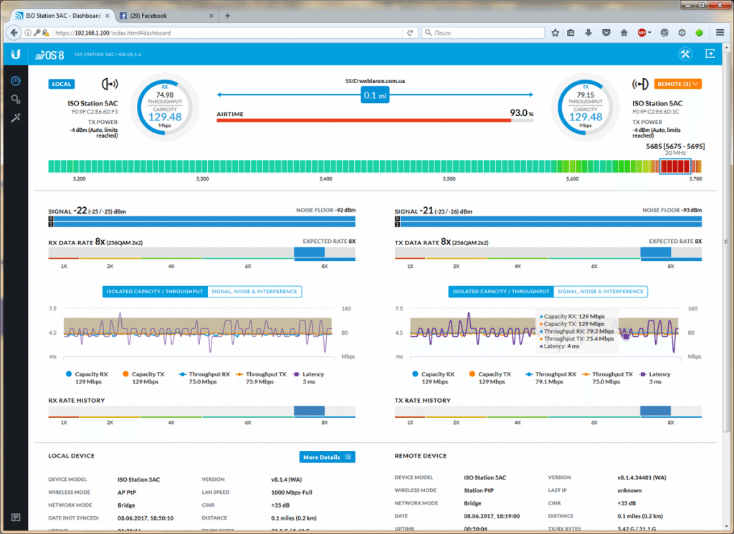Screen dimensions: 734x534
Task: Click the Adblock Plus toolbar icon
Action: pyautogui.click(x=642, y=32)
